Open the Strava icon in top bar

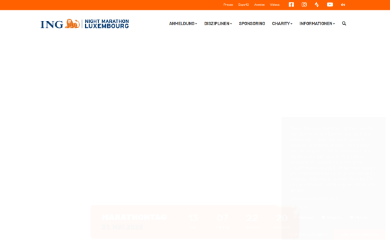click(317, 5)
